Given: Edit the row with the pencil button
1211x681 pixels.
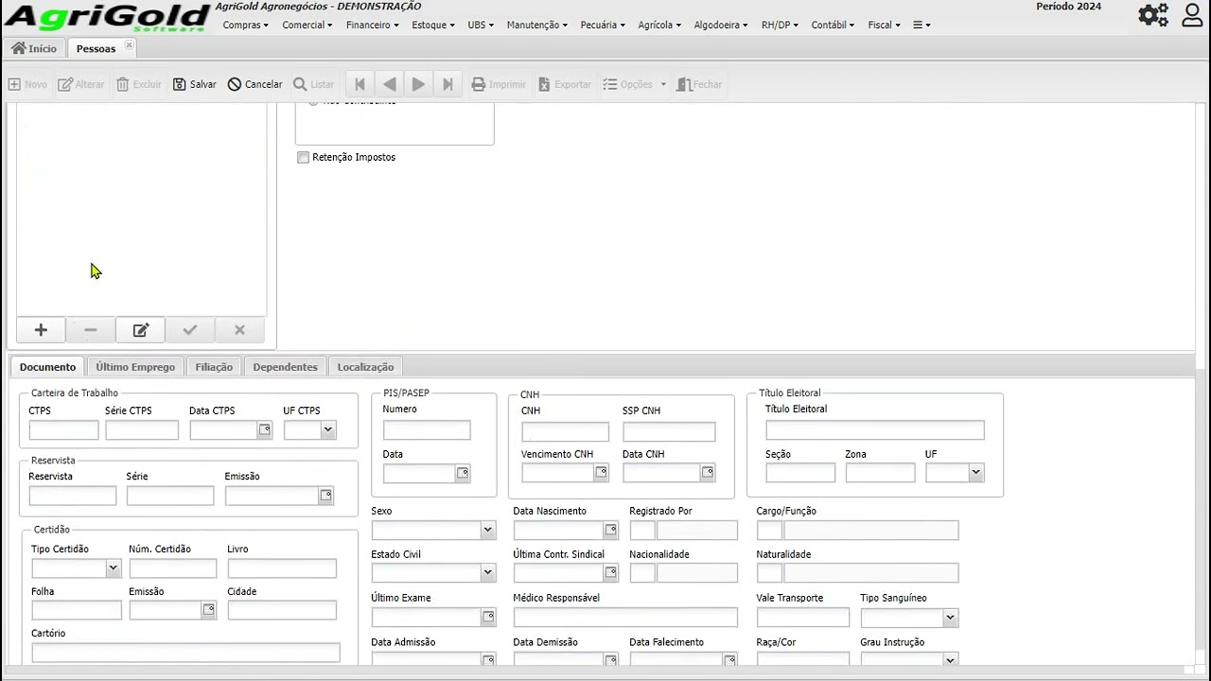Looking at the screenshot, I should click(141, 330).
